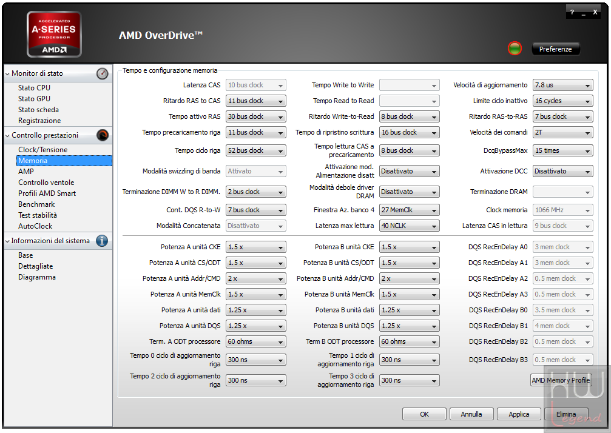The height and width of the screenshot is (433, 611).
Task: Open Latenza max lettura dropdown
Action: pyautogui.click(x=409, y=226)
